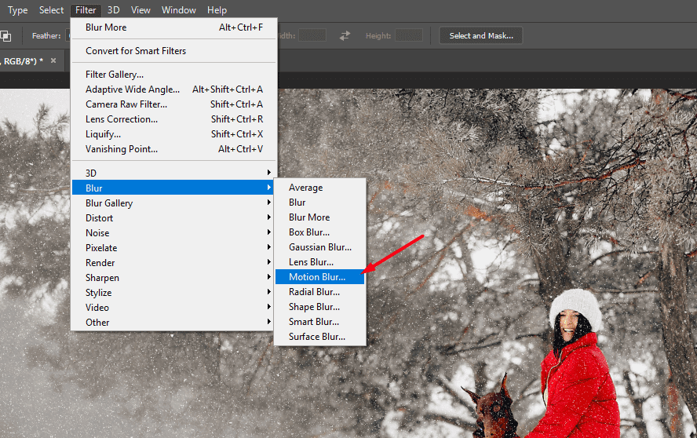697x438 pixels.
Task: Open the Window menu
Action: 179,9
